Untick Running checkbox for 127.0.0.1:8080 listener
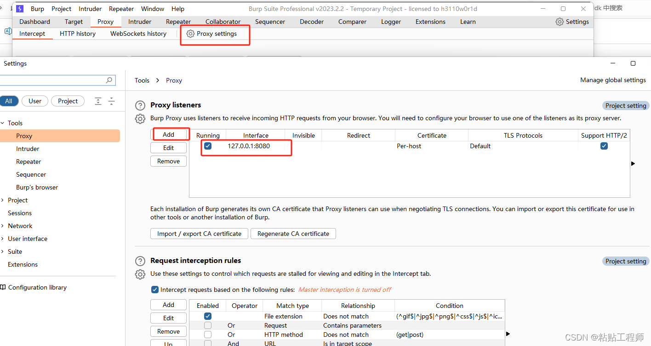Viewport: 651px width, 346px height. pos(208,146)
